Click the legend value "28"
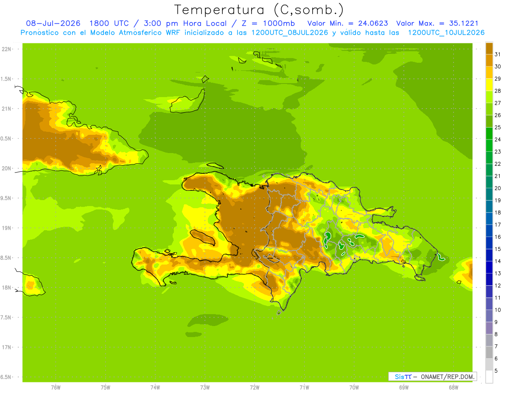The width and height of the screenshot is (509, 393). (498, 91)
